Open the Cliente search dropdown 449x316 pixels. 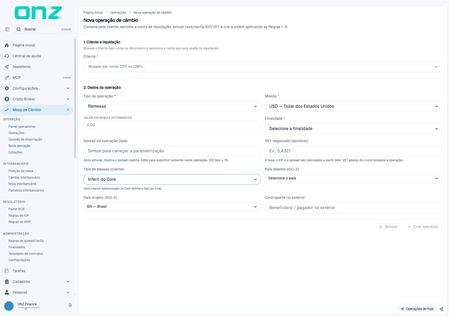263,67
